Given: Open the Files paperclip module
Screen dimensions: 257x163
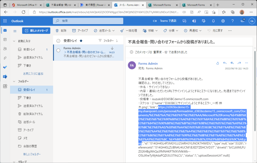Looking at the screenshot, I should (5, 58).
